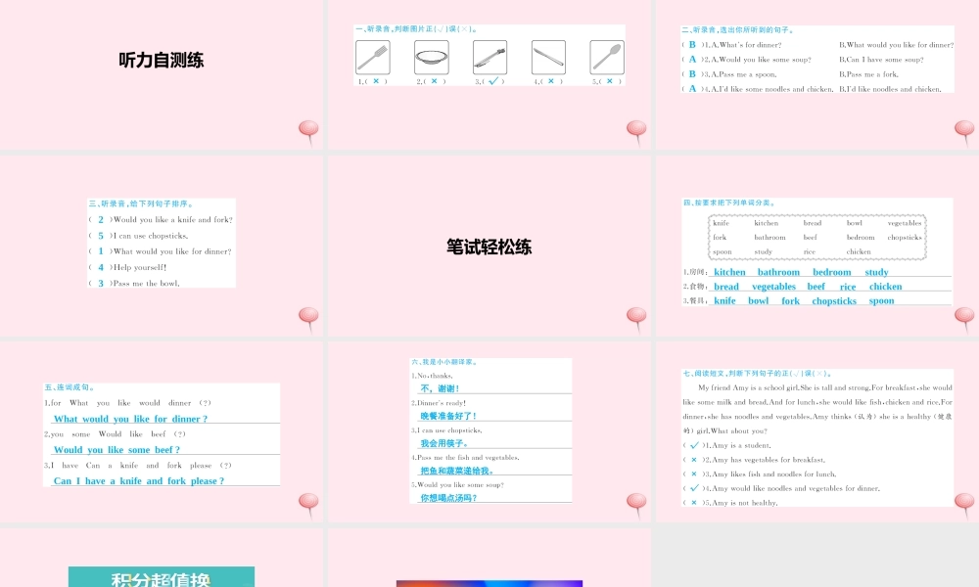Click the teal 积分超值换 banner
The width and height of the screenshot is (979, 587).
pos(162,577)
